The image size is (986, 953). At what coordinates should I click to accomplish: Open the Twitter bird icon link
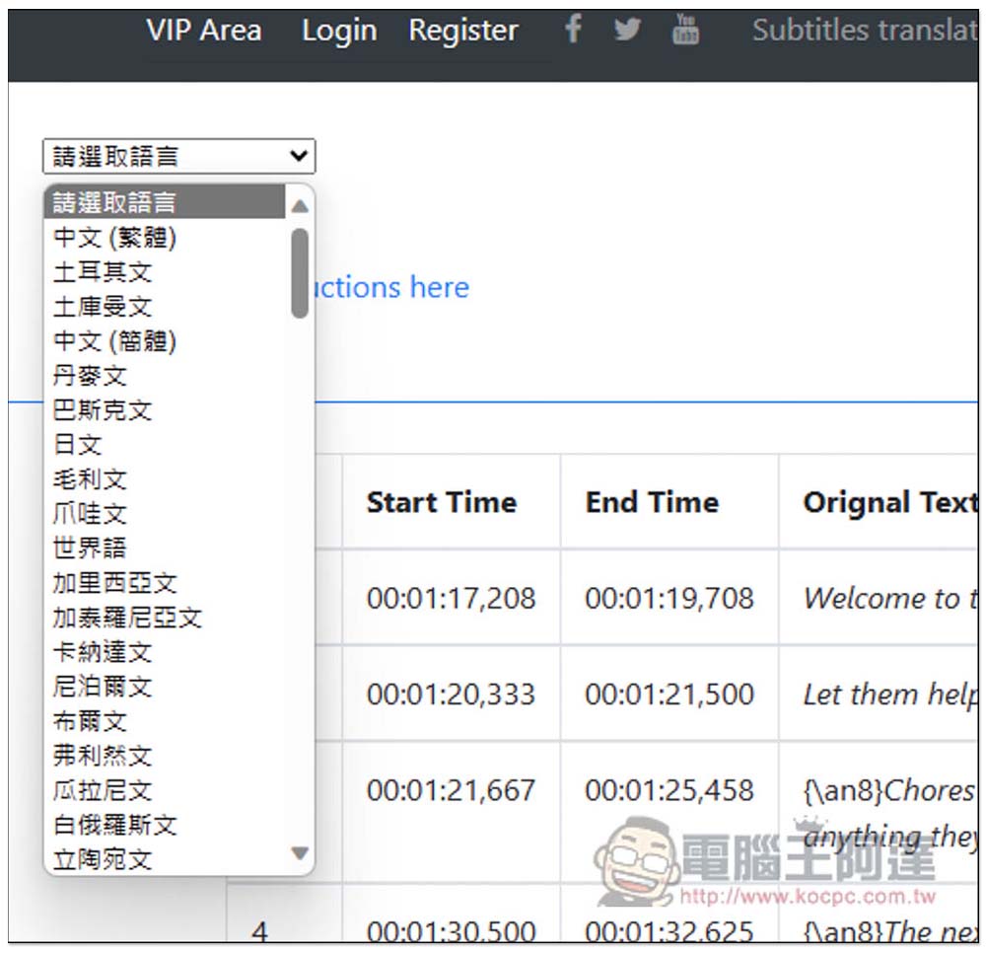click(627, 30)
